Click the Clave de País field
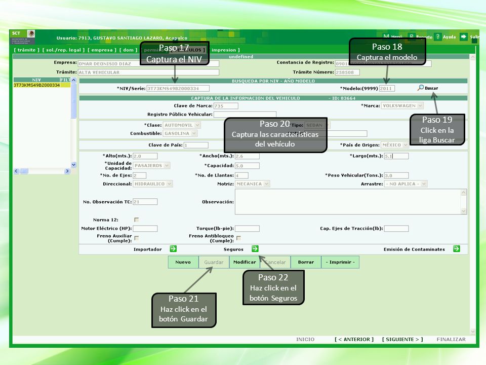This screenshot has width=486, height=365. [196, 145]
